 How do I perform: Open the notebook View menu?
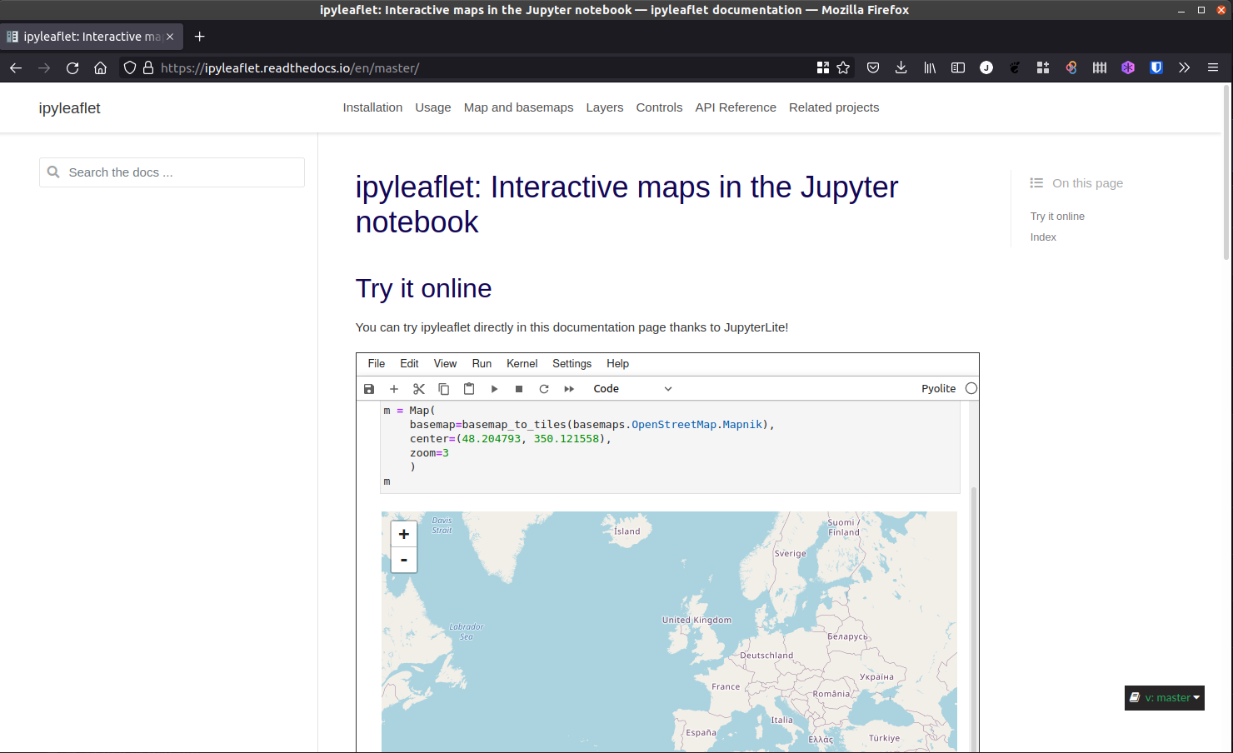(445, 364)
